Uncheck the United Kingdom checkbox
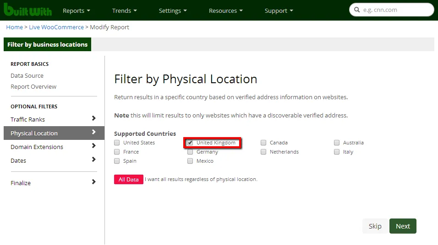The height and width of the screenshot is (245, 438). (x=190, y=143)
